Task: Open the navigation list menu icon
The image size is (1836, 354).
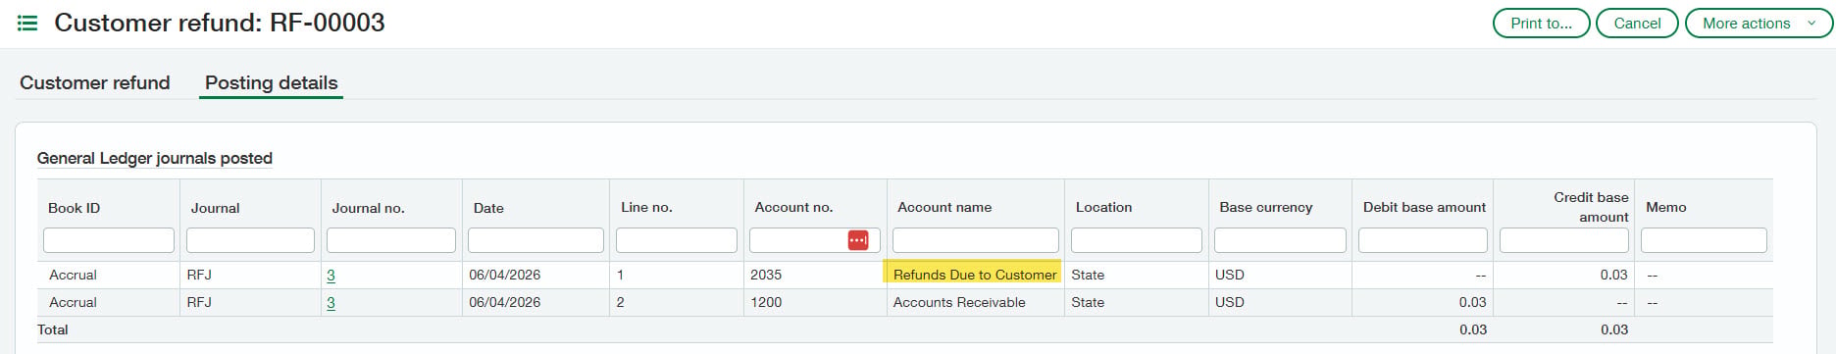Action: 27,23
